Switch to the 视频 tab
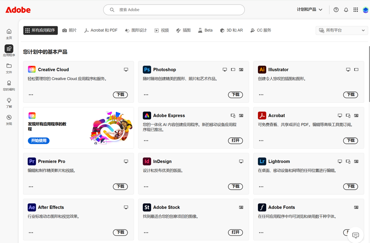Viewport: 370px width, 243px height. (x=162, y=30)
